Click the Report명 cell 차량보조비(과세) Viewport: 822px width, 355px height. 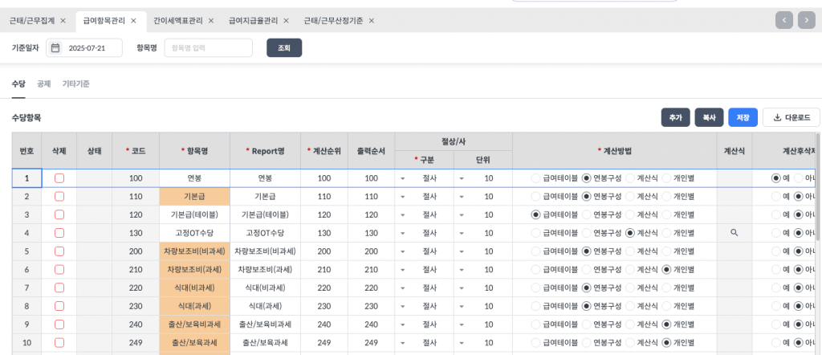pyautogui.click(x=265, y=270)
